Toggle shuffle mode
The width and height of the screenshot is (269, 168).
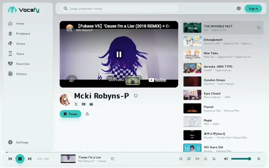181,159
